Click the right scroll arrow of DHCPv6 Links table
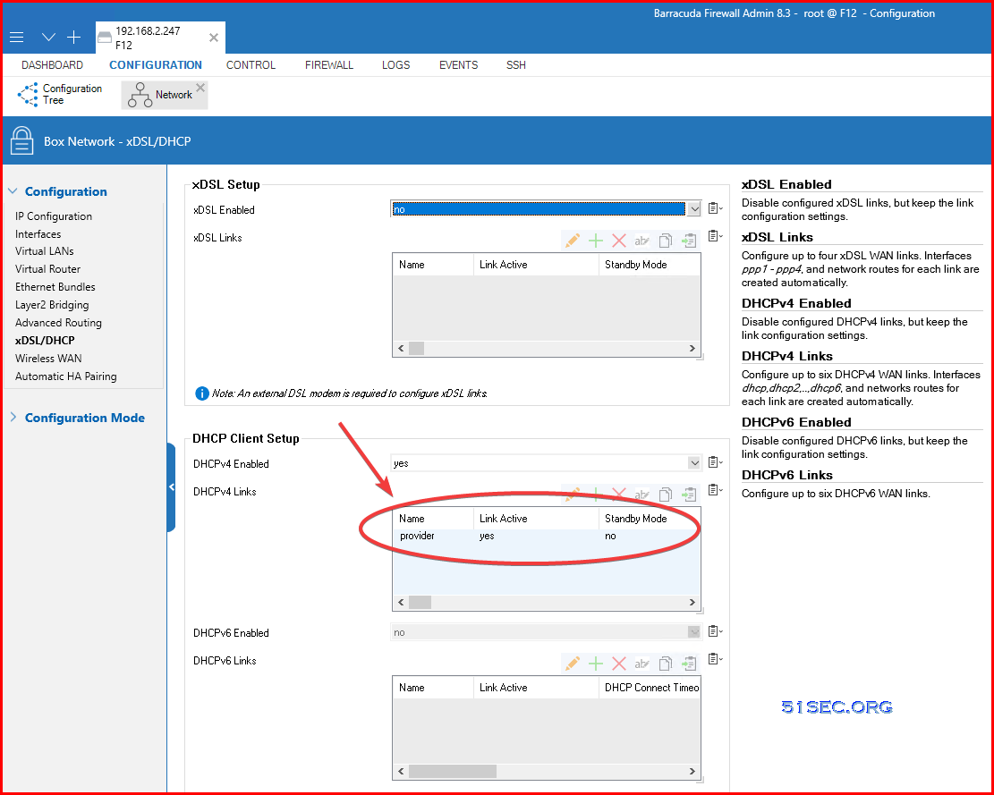The image size is (994, 795). pyautogui.click(x=692, y=772)
